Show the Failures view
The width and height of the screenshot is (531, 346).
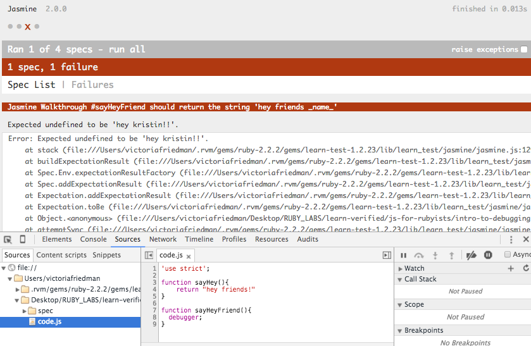[92, 85]
